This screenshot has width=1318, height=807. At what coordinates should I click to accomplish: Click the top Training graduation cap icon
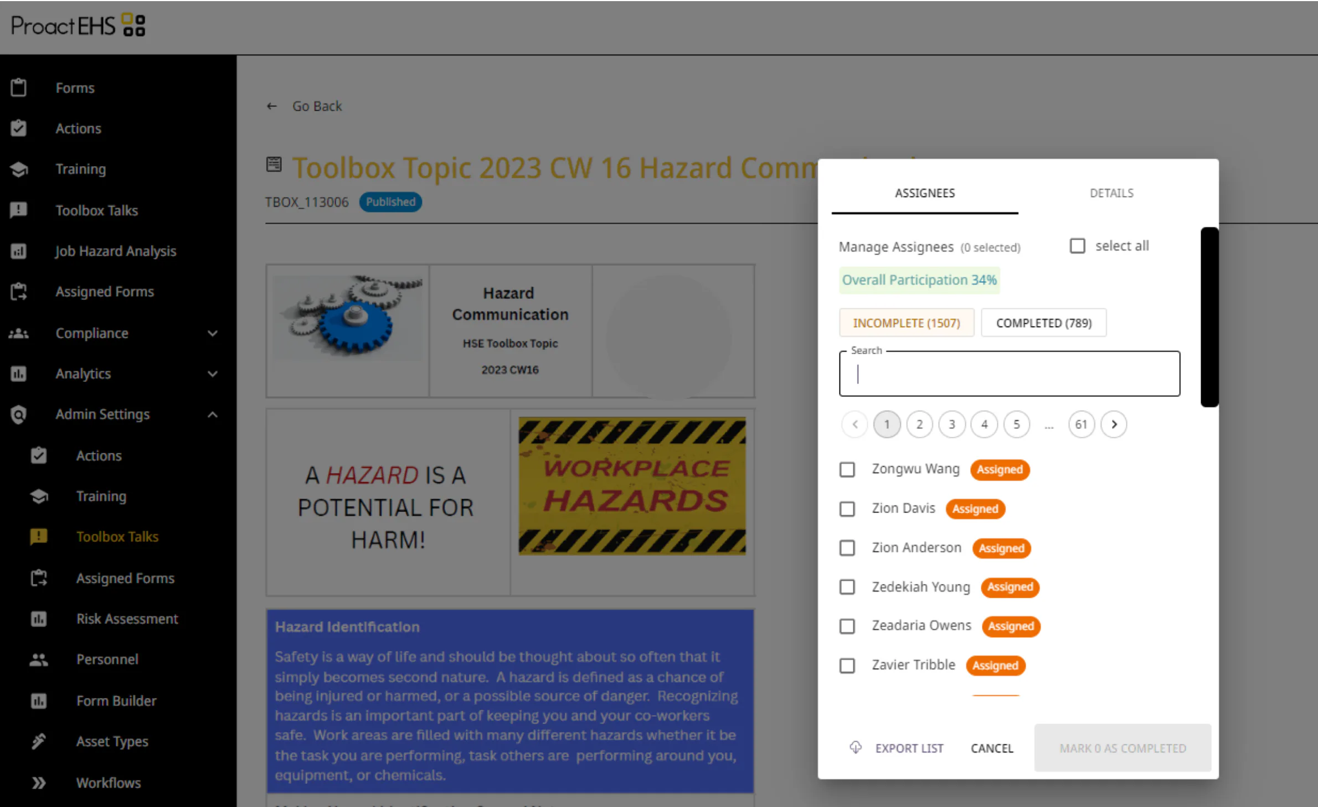point(19,169)
